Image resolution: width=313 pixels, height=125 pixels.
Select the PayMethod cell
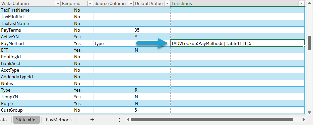pyautogui.click(x=30, y=43)
